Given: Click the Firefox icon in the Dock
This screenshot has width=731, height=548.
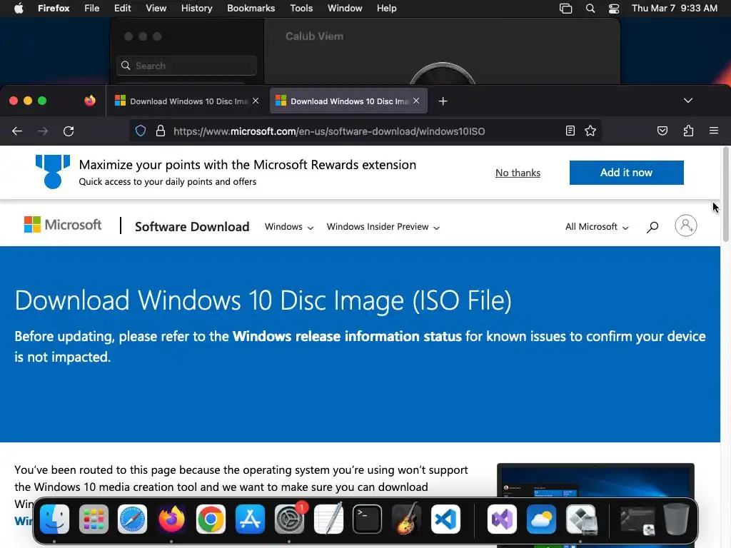Looking at the screenshot, I should (171, 519).
